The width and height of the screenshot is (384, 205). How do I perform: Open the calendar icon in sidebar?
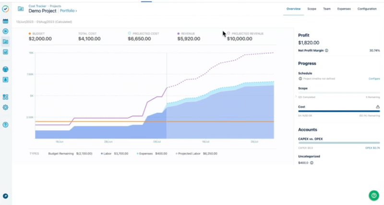[5, 21]
